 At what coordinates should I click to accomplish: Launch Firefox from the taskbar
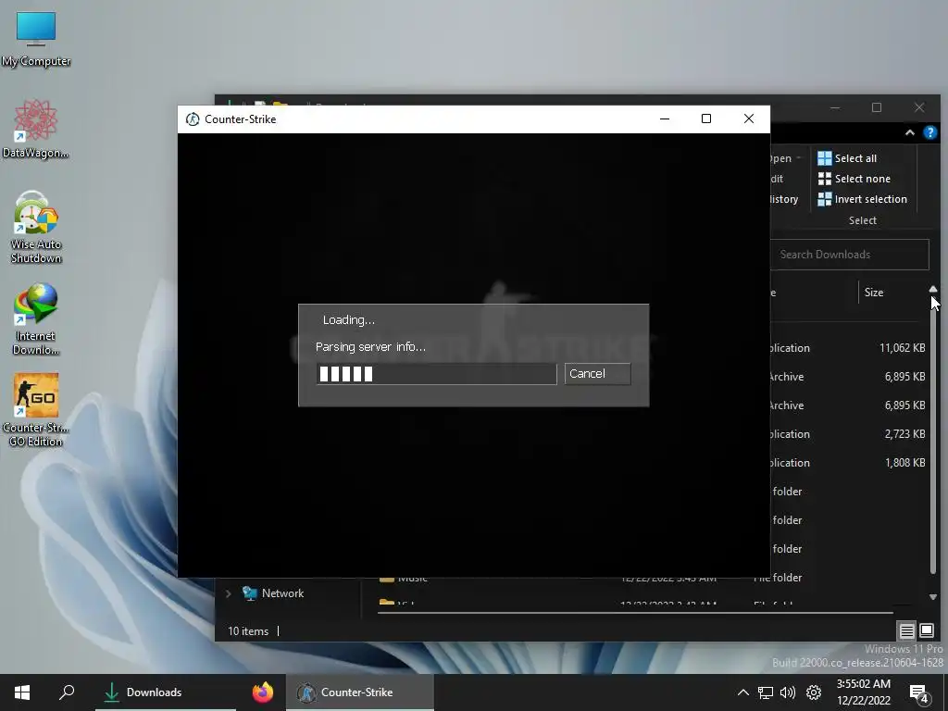pyautogui.click(x=262, y=692)
